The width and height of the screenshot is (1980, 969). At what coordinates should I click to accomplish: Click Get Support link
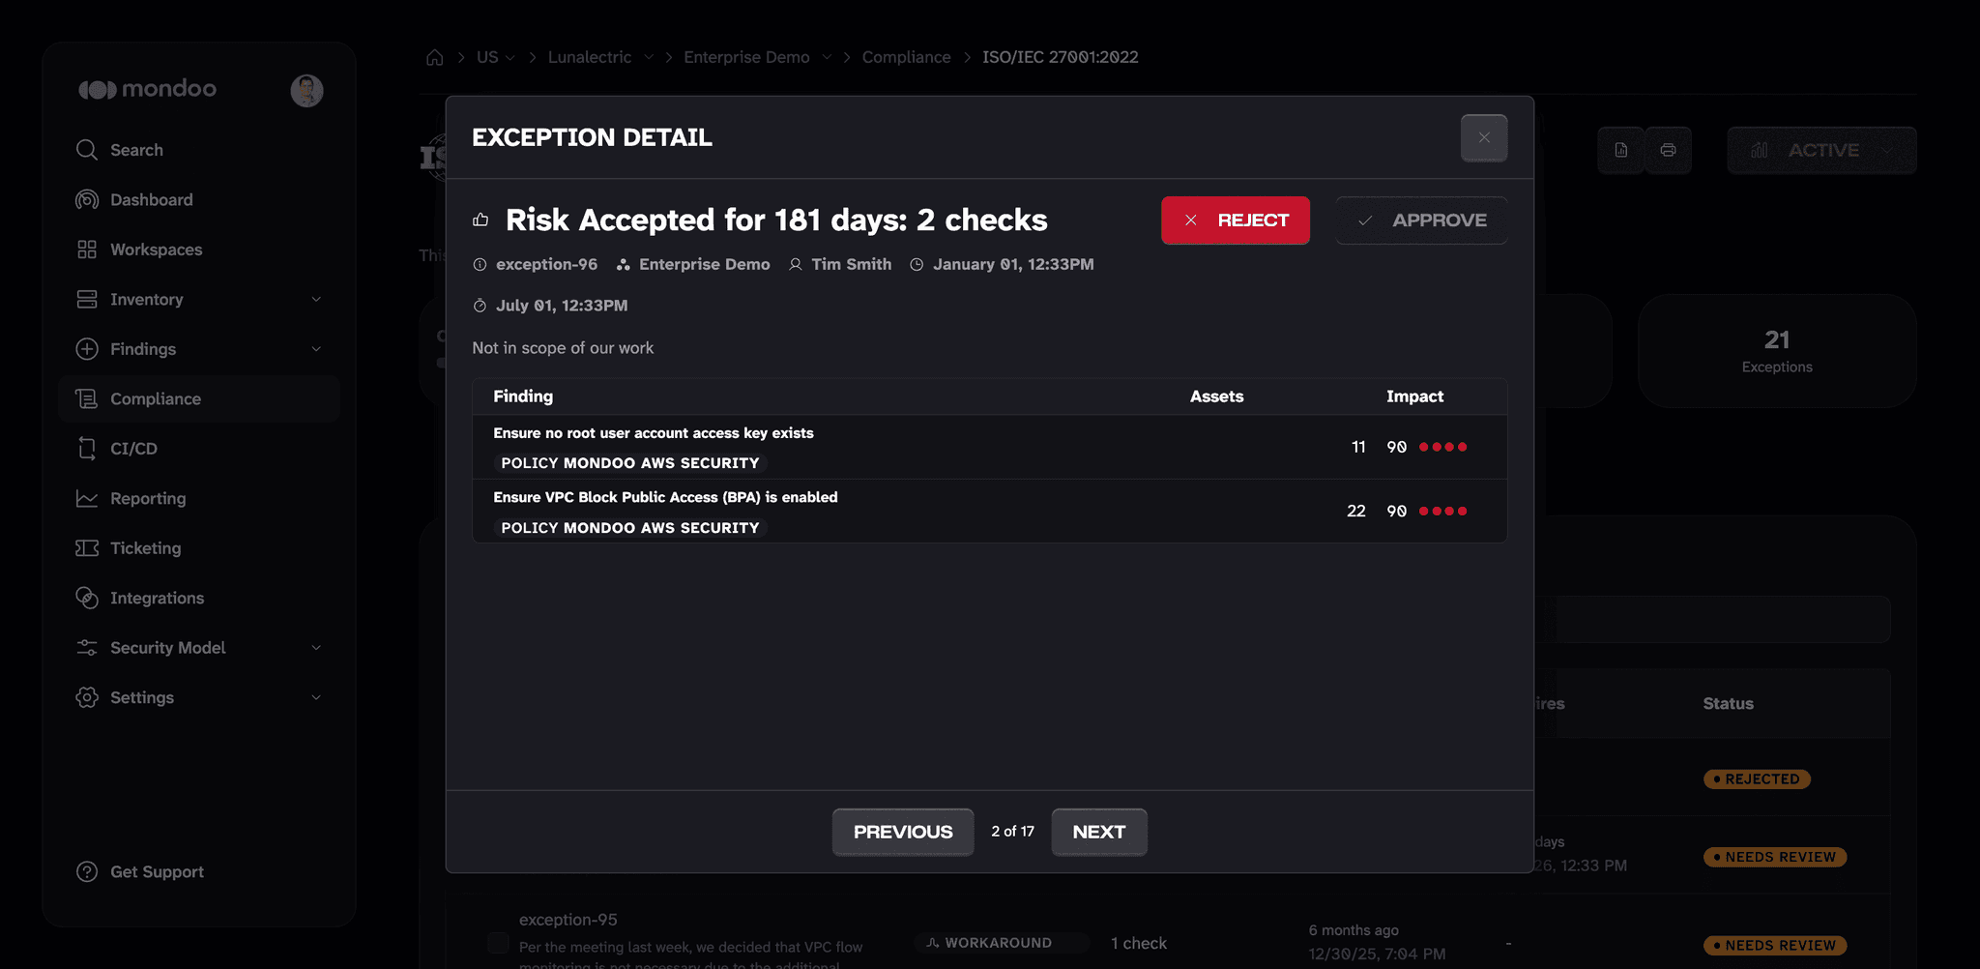(157, 871)
